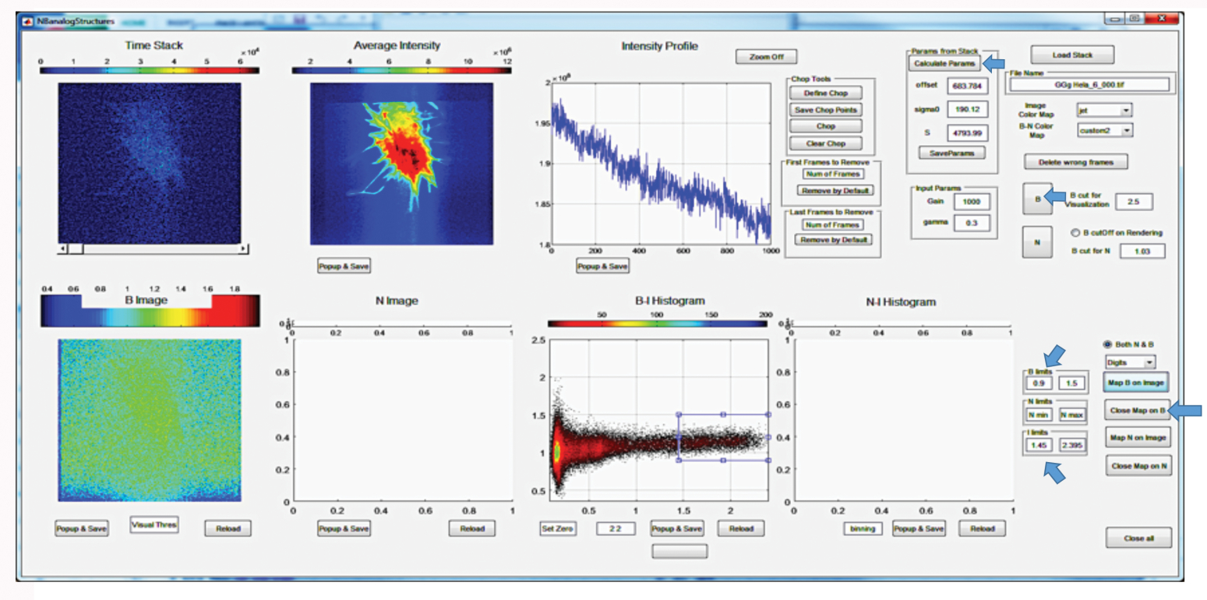Click Popup & Save under the B Image

click(x=81, y=528)
